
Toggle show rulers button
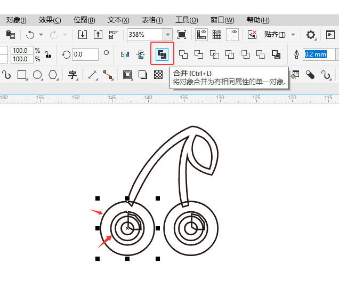pos(201,35)
